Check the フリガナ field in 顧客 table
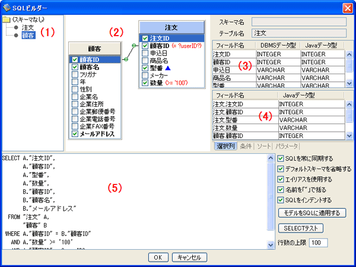Screen dimensions: 356x267 tap(74, 75)
